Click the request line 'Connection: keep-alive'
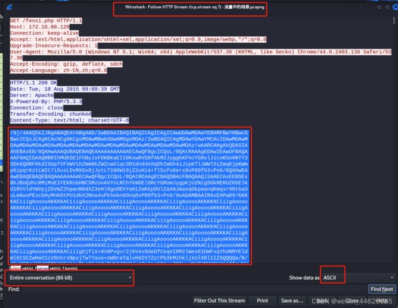This screenshot has height=308, width=398. (x=45, y=33)
